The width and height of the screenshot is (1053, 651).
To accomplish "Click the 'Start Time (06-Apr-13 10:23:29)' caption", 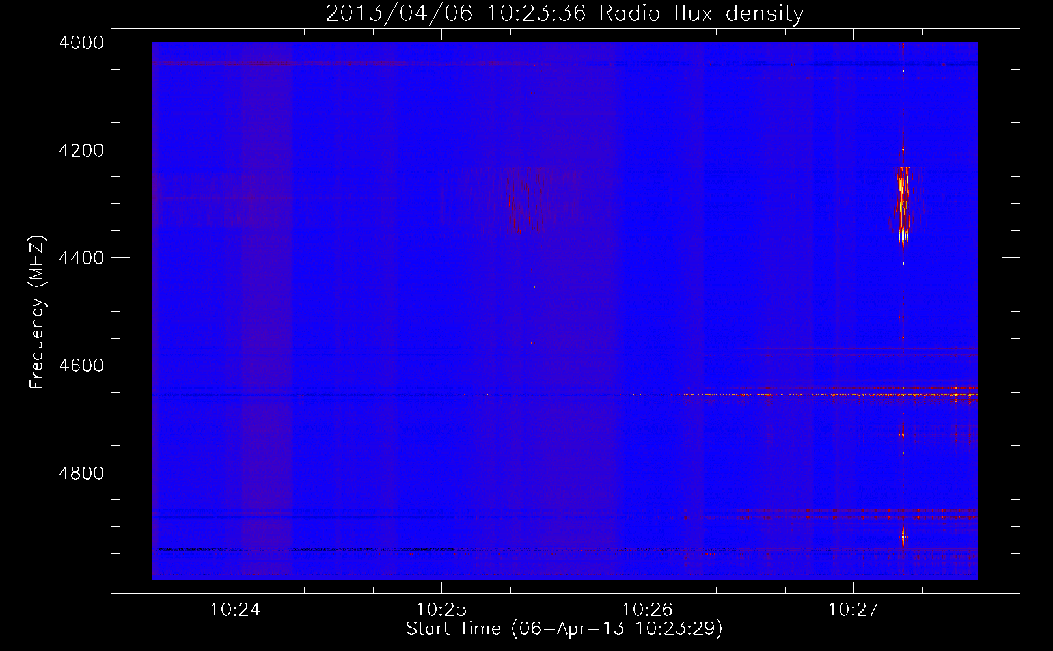I will pos(564,629).
